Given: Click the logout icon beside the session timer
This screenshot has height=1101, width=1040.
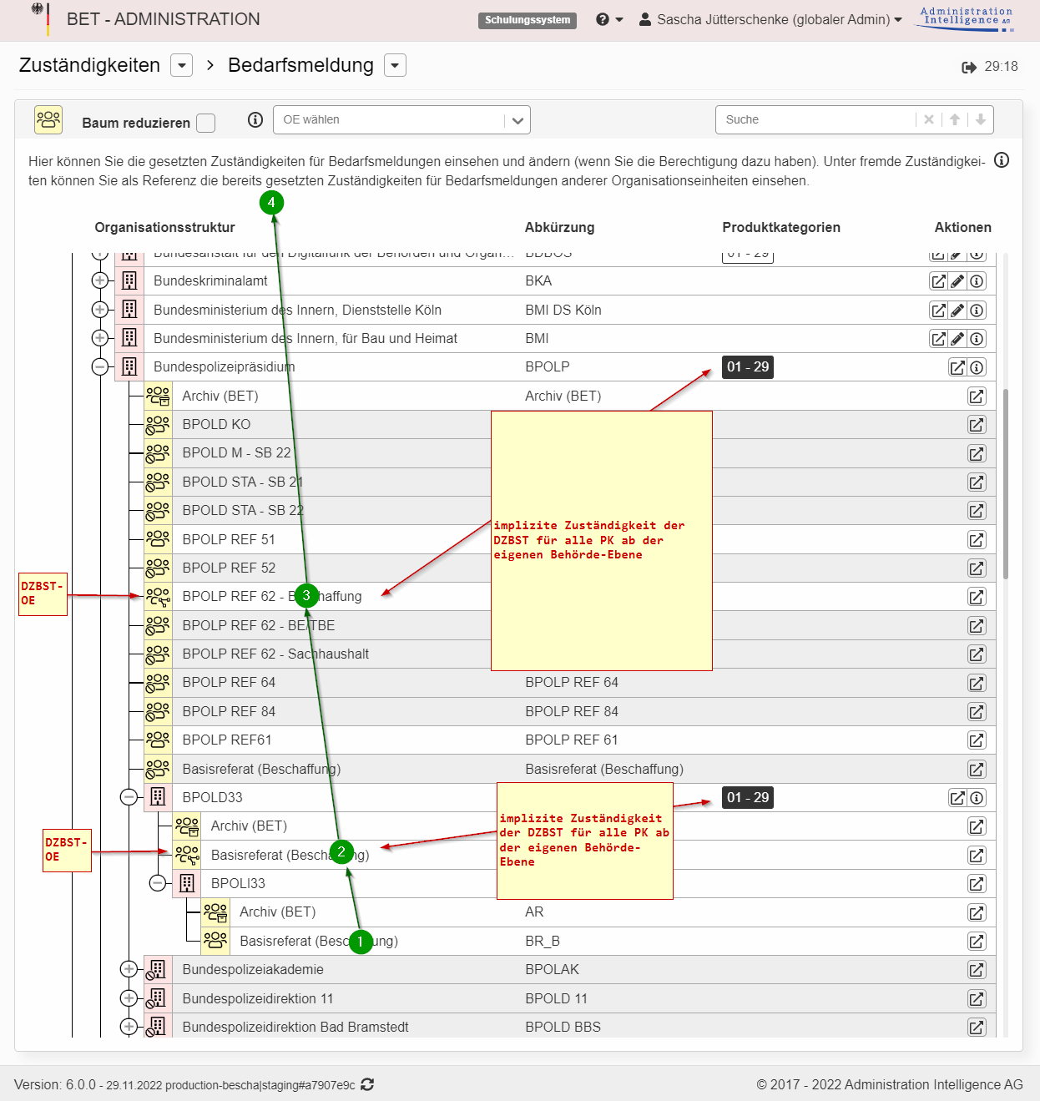Looking at the screenshot, I should (x=969, y=67).
